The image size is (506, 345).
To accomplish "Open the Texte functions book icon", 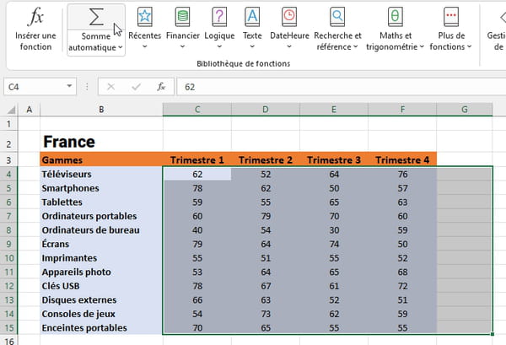I will point(252,17).
